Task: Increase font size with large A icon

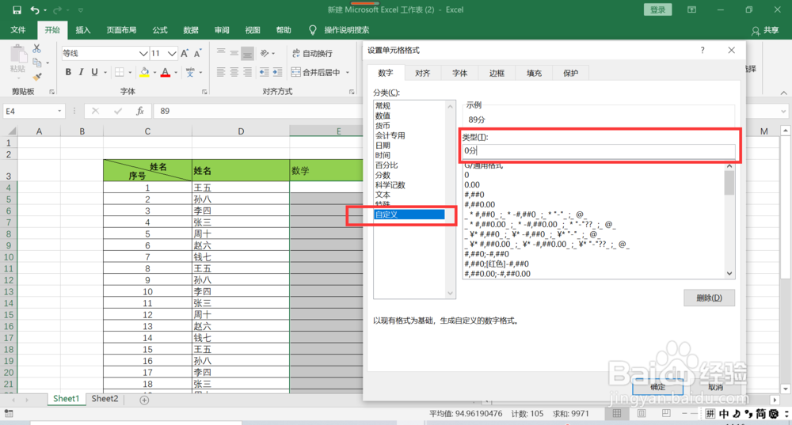Action: tap(185, 53)
